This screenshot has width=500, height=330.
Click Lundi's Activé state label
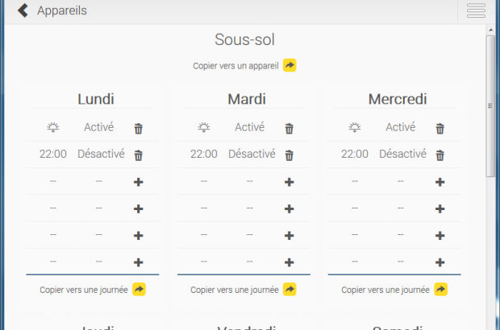click(99, 127)
